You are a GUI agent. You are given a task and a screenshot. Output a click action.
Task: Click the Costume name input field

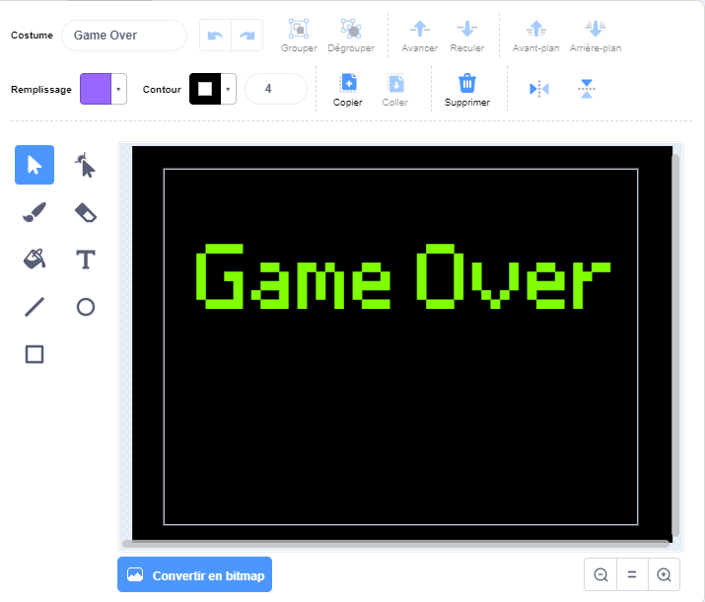pyautogui.click(x=124, y=36)
